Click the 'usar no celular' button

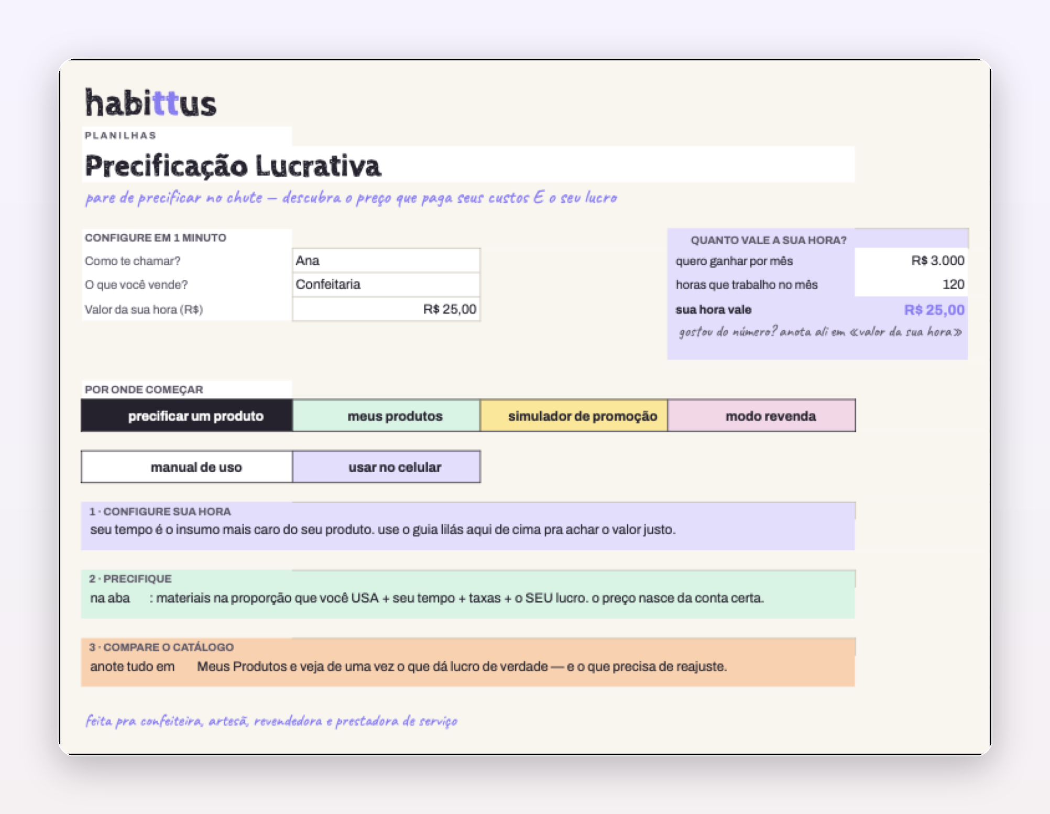point(386,467)
